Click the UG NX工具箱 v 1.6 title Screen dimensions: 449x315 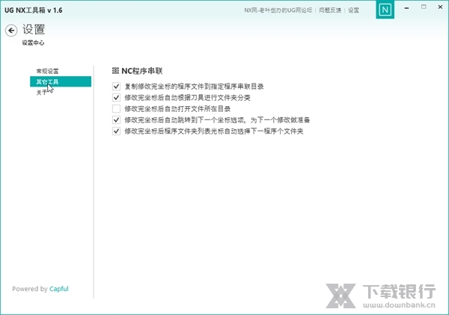click(33, 10)
